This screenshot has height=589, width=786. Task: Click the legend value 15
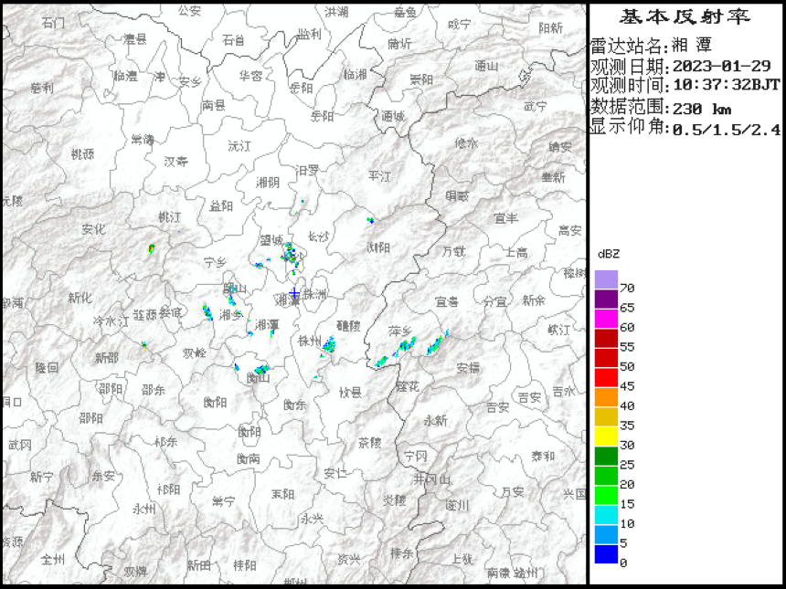627,504
